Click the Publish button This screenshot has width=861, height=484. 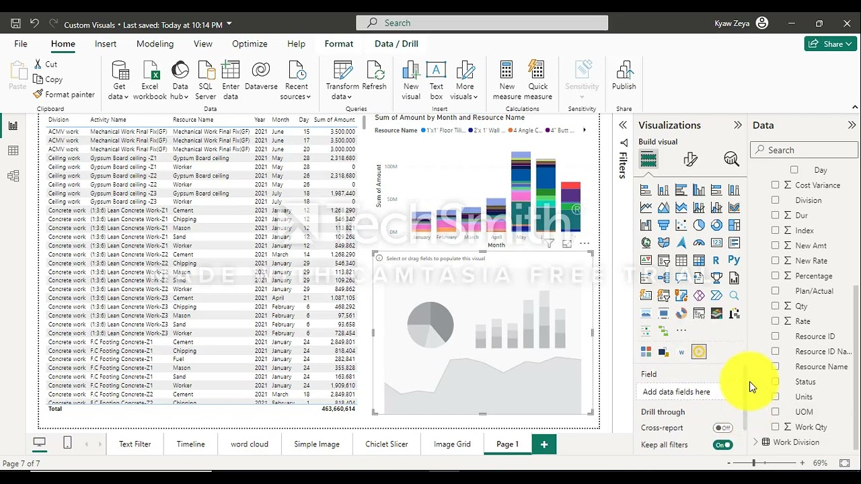[x=624, y=76]
